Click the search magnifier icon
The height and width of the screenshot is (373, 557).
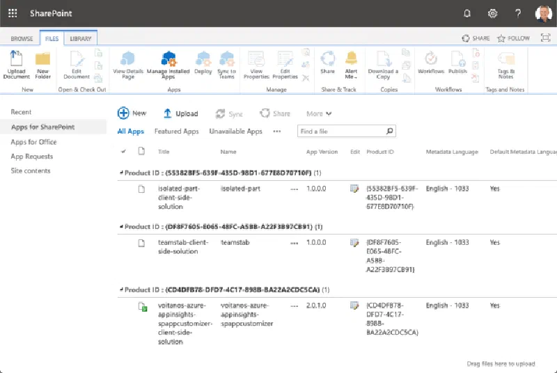tap(390, 132)
